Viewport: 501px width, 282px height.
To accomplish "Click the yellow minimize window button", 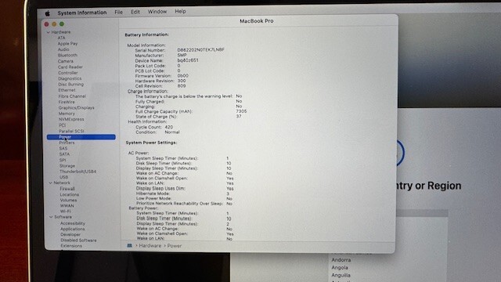I will point(54,24).
